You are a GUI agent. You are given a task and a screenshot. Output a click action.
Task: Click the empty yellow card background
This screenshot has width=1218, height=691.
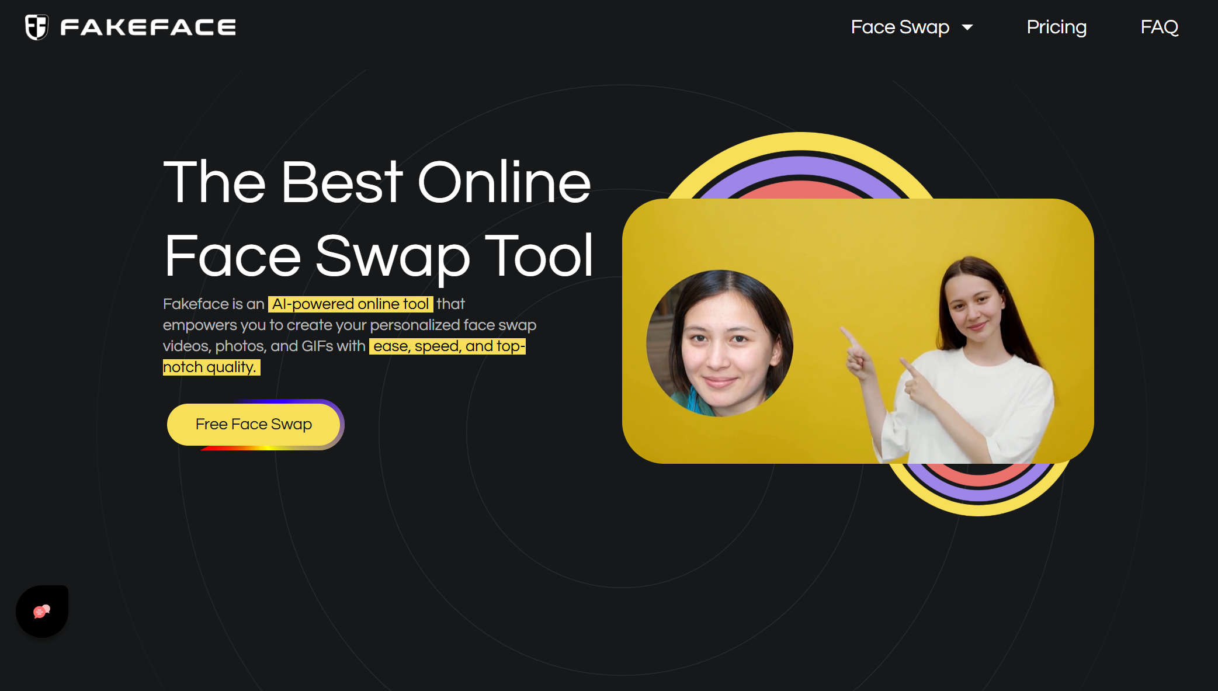click(x=818, y=245)
